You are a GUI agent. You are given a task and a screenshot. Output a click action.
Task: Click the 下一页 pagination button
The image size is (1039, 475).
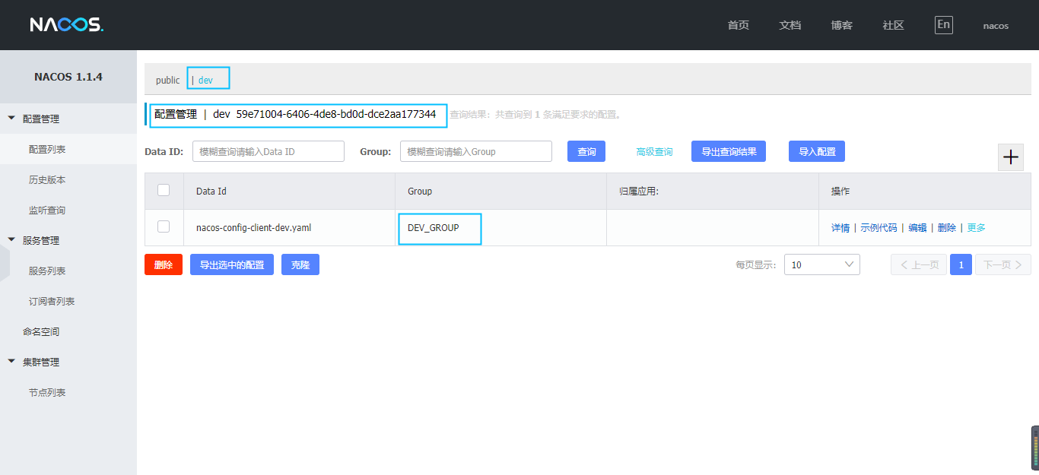point(1003,264)
